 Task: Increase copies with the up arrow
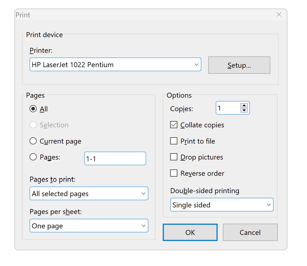pos(244,105)
